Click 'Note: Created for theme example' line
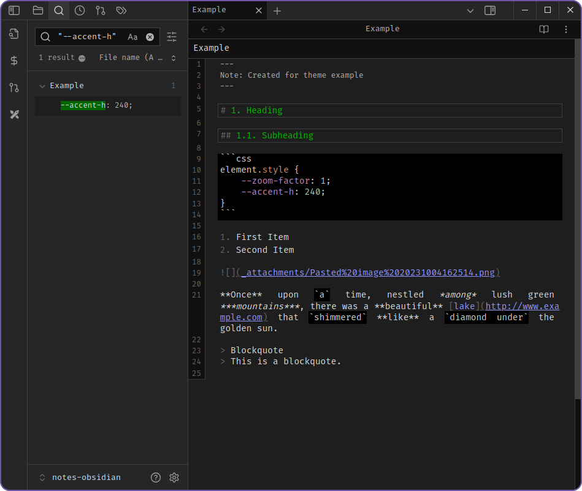Image resolution: width=582 pixels, height=491 pixels. pos(291,75)
